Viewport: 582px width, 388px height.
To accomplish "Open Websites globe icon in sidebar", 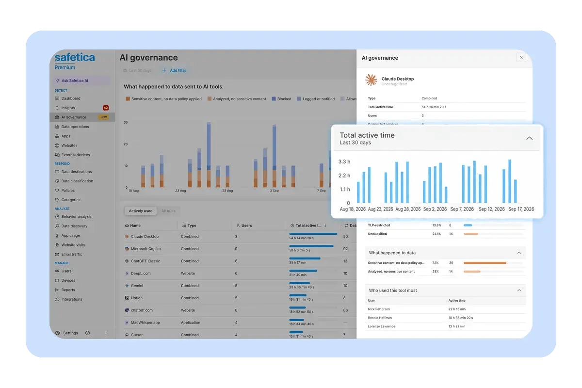I will click(x=57, y=145).
